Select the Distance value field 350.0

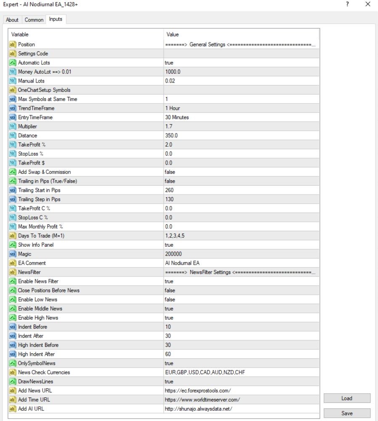pyautogui.click(x=241, y=136)
